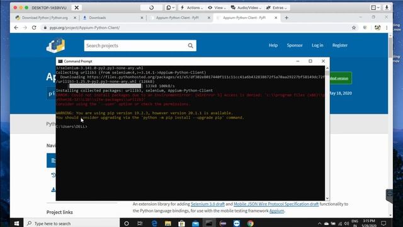
Task: Open the Windows Start menu
Action: click(x=16, y=223)
